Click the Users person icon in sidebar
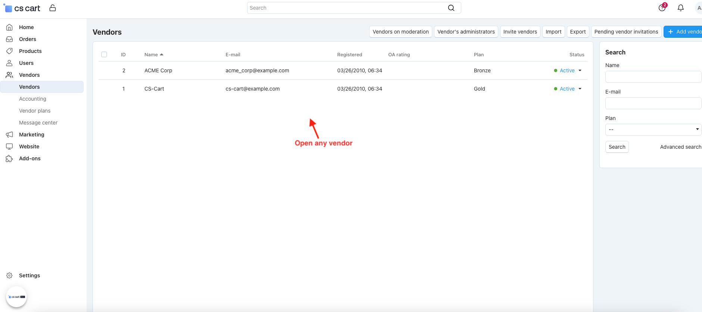Image resolution: width=702 pixels, height=312 pixels. (9, 63)
